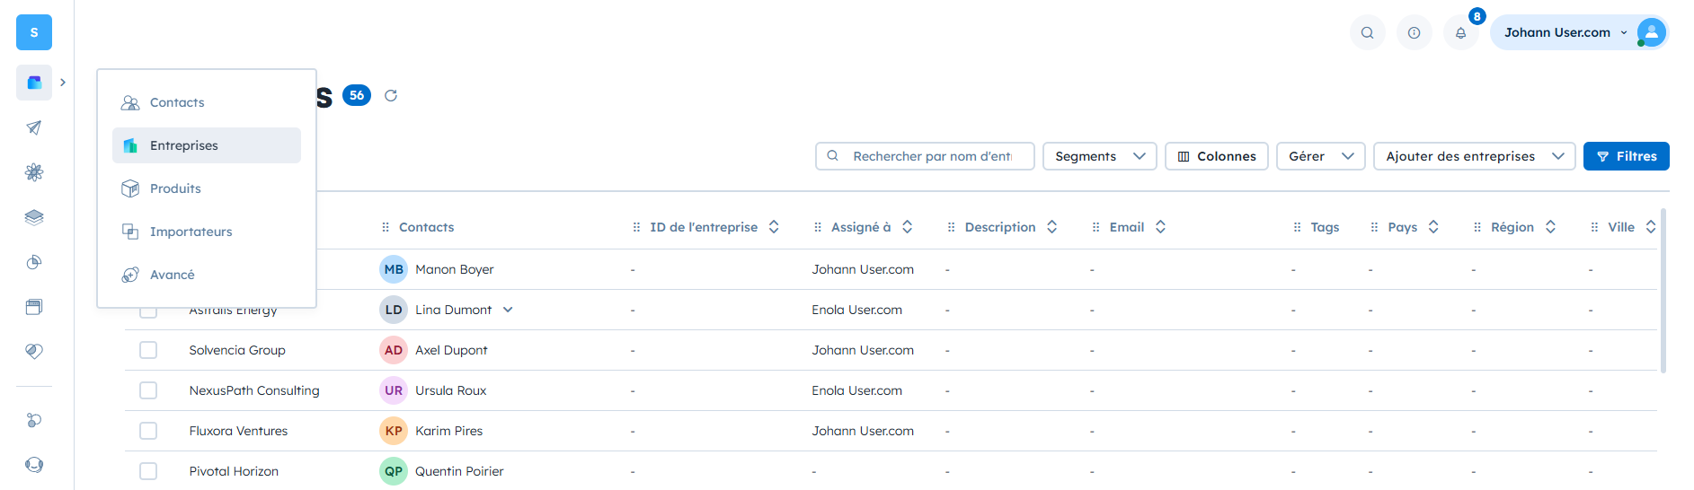This screenshot has height=490, width=1694.
Task: Refresh the companies list with reload icon
Action: [391, 96]
